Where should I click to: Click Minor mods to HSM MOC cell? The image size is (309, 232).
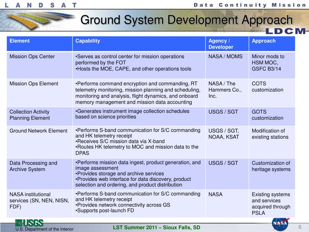[272, 65]
